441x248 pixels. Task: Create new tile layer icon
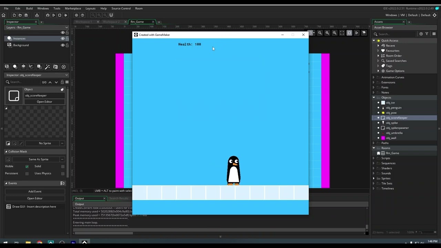point(23,66)
